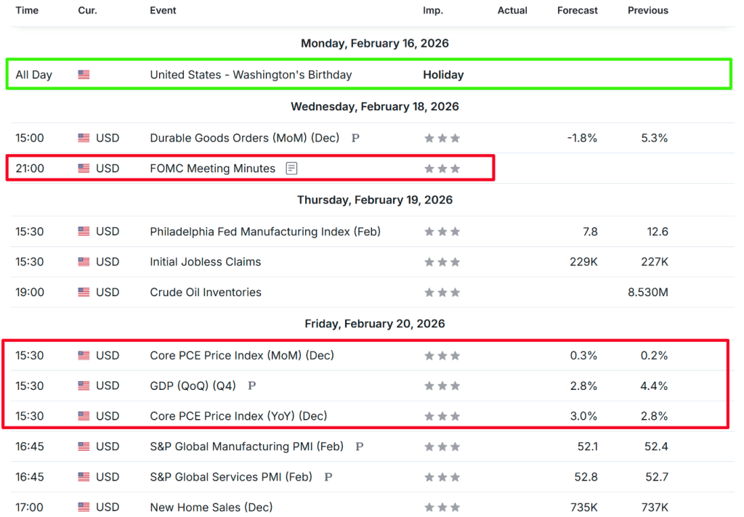Click the importance stars for Crude Oil Inventories
744x517 pixels.
point(442,293)
